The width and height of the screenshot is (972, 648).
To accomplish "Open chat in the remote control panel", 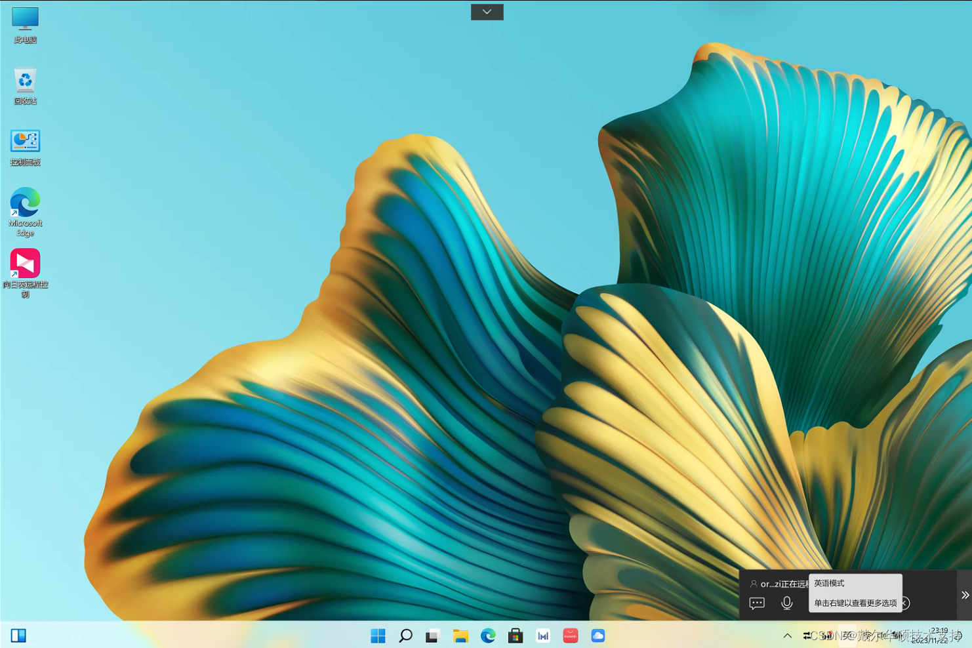I will pos(757,603).
